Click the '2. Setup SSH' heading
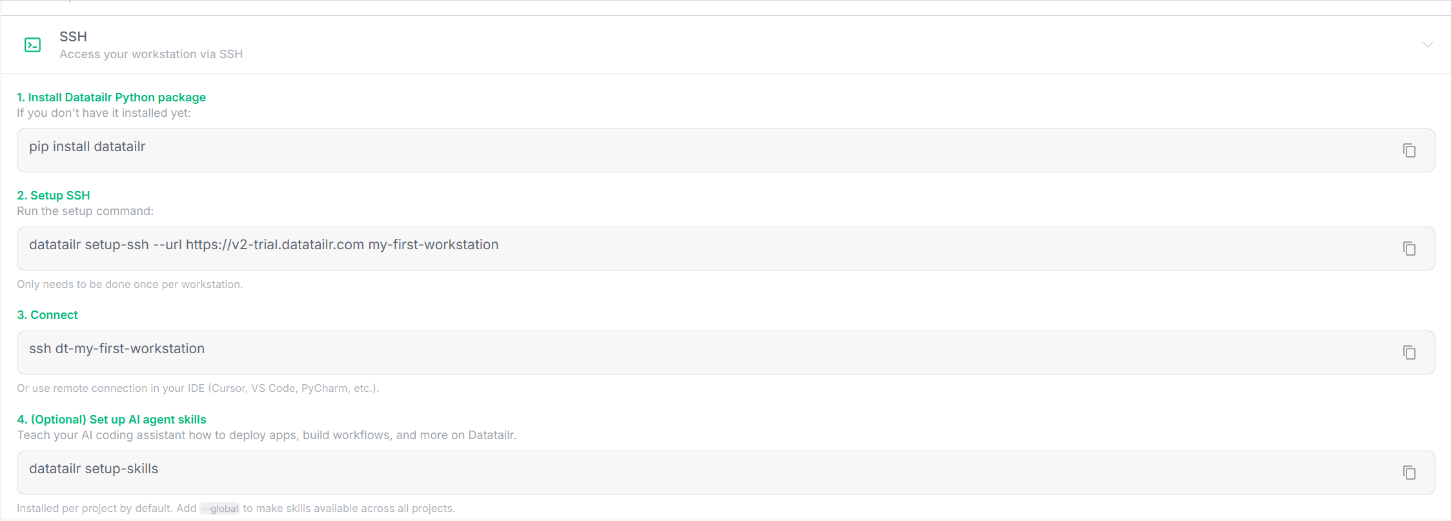Screen dimensions: 1451x521 click(54, 196)
